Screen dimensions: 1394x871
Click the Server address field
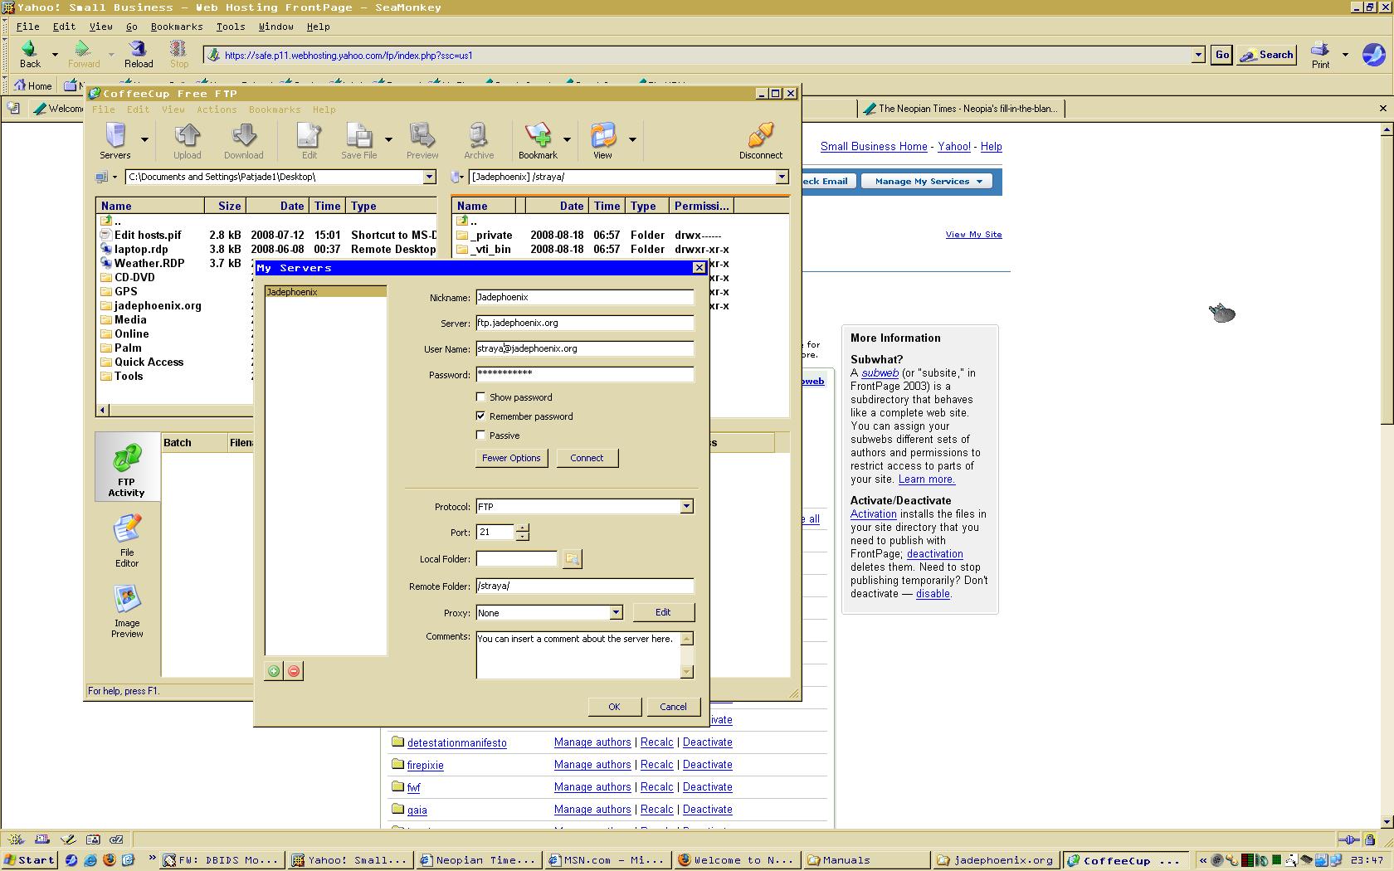(585, 324)
